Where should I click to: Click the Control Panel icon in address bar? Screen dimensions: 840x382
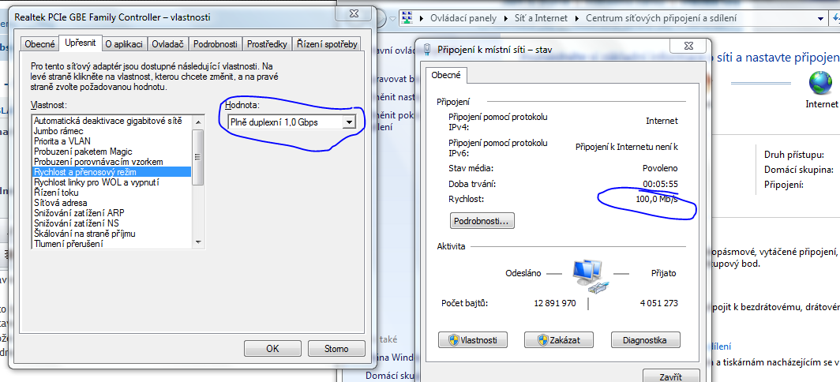coord(407,17)
